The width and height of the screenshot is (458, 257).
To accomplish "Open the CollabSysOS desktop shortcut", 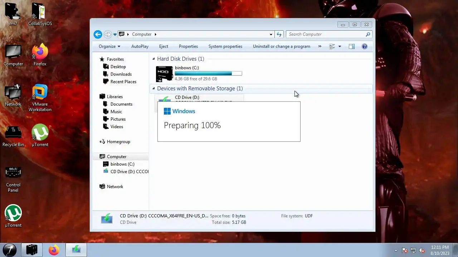I will pos(40,14).
